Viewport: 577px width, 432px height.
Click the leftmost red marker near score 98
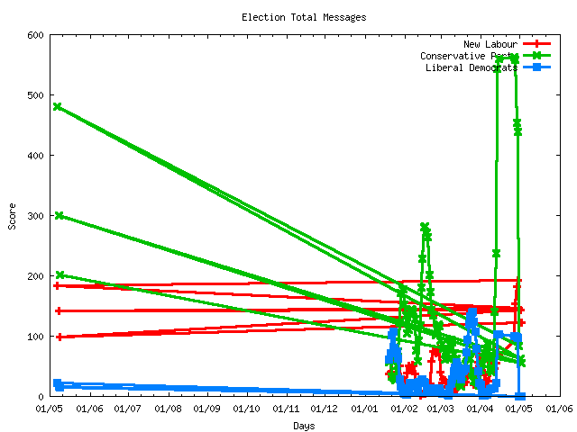(x=60, y=337)
